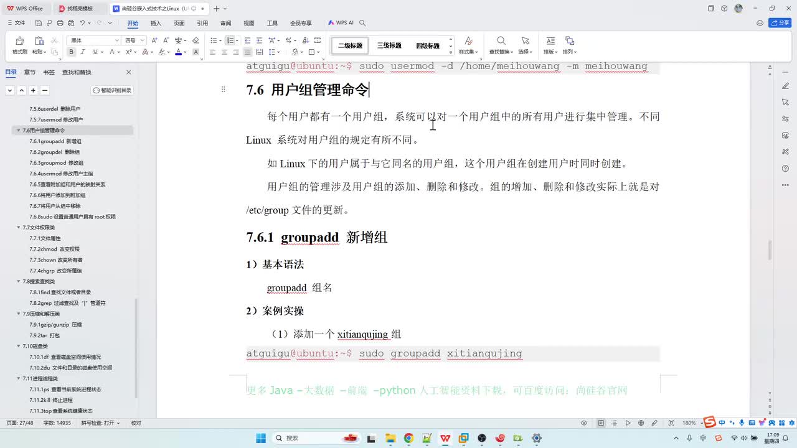Click the Reading mode play icon
The width and height of the screenshot is (797, 448).
click(x=628, y=423)
